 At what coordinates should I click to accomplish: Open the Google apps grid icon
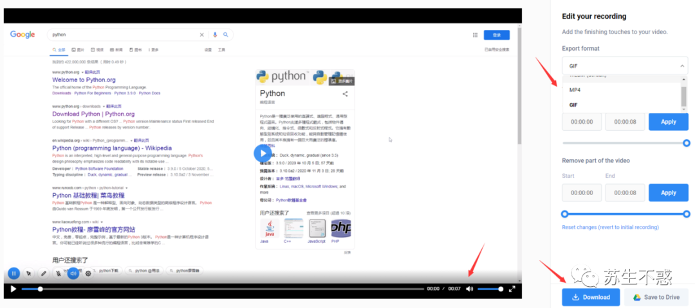pos(475,35)
